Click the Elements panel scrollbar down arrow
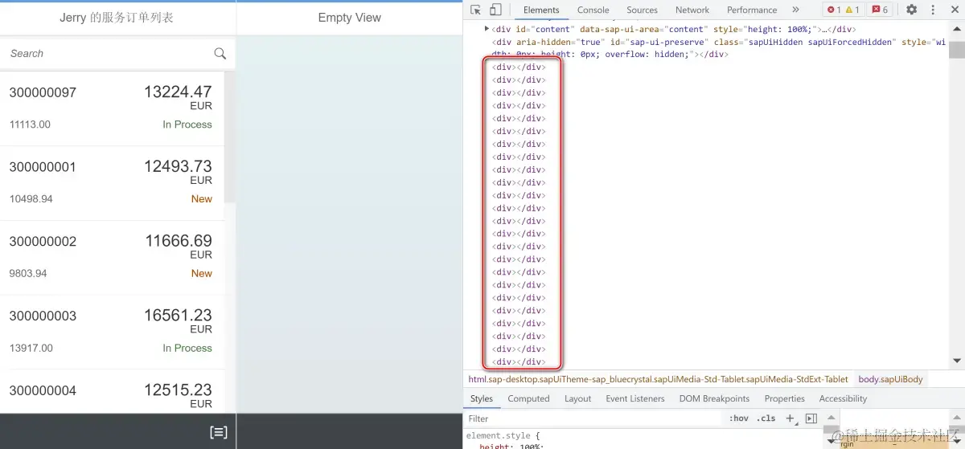The width and height of the screenshot is (965, 449). (957, 361)
